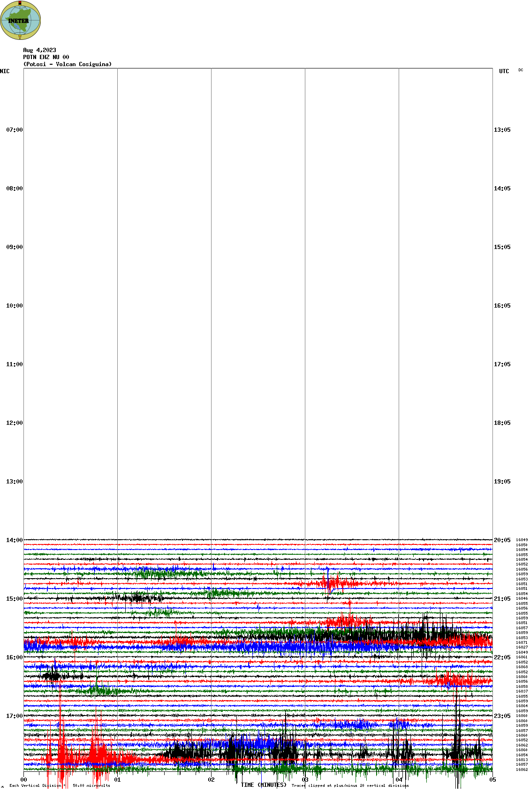Click the Potosi - Volcan Cosiguina title
The height and width of the screenshot is (792, 530).
click(x=68, y=64)
